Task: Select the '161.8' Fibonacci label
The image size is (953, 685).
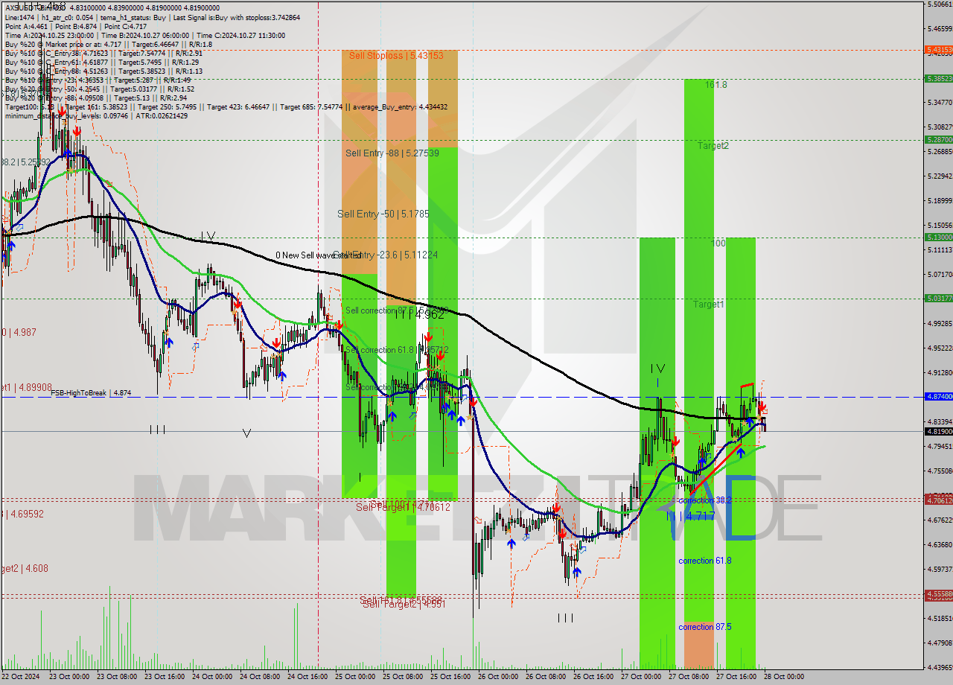Action: click(x=716, y=85)
